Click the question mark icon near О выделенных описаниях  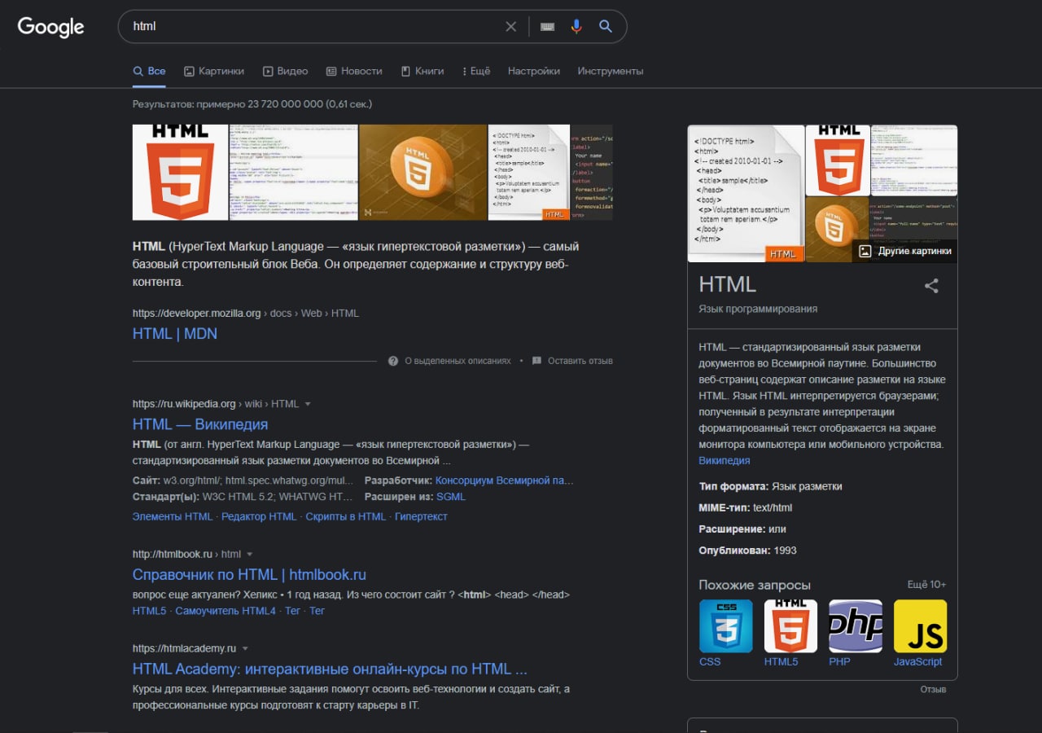coord(393,361)
